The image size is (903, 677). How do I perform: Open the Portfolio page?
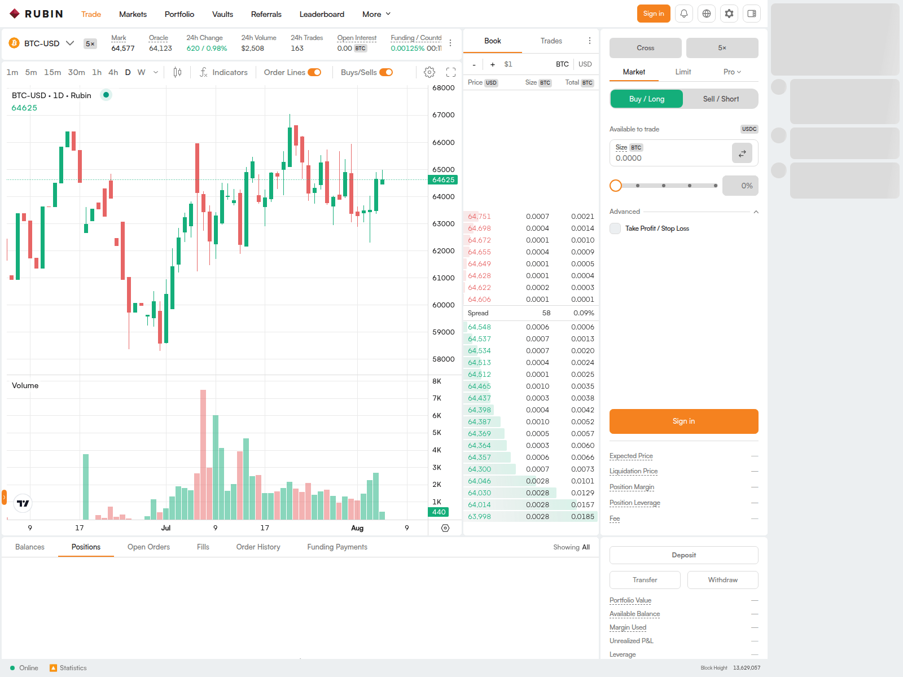[179, 14]
